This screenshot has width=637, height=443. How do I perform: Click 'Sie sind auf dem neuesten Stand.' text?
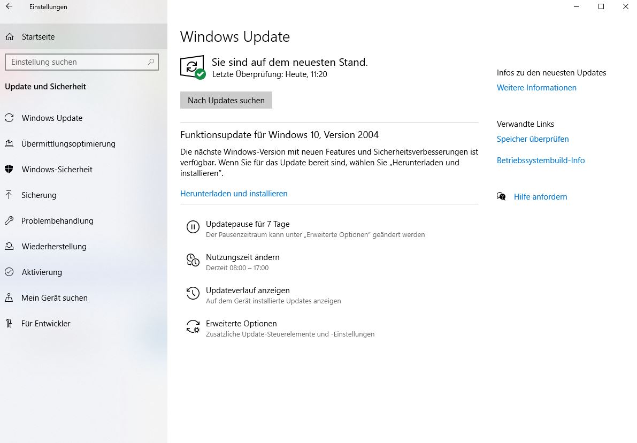(x=290, y=62)
